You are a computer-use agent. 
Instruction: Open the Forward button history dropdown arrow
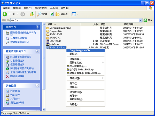27,14
